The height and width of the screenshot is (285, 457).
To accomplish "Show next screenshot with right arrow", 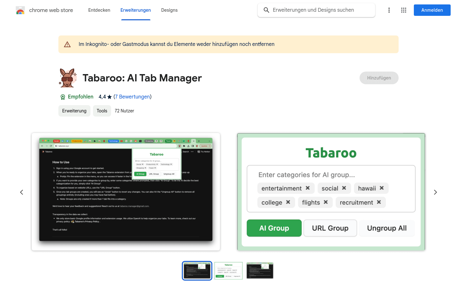I will [x=435, y=192].
